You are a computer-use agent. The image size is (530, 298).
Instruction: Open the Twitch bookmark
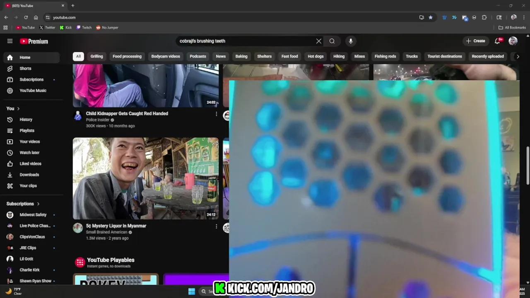click(84, 28)
